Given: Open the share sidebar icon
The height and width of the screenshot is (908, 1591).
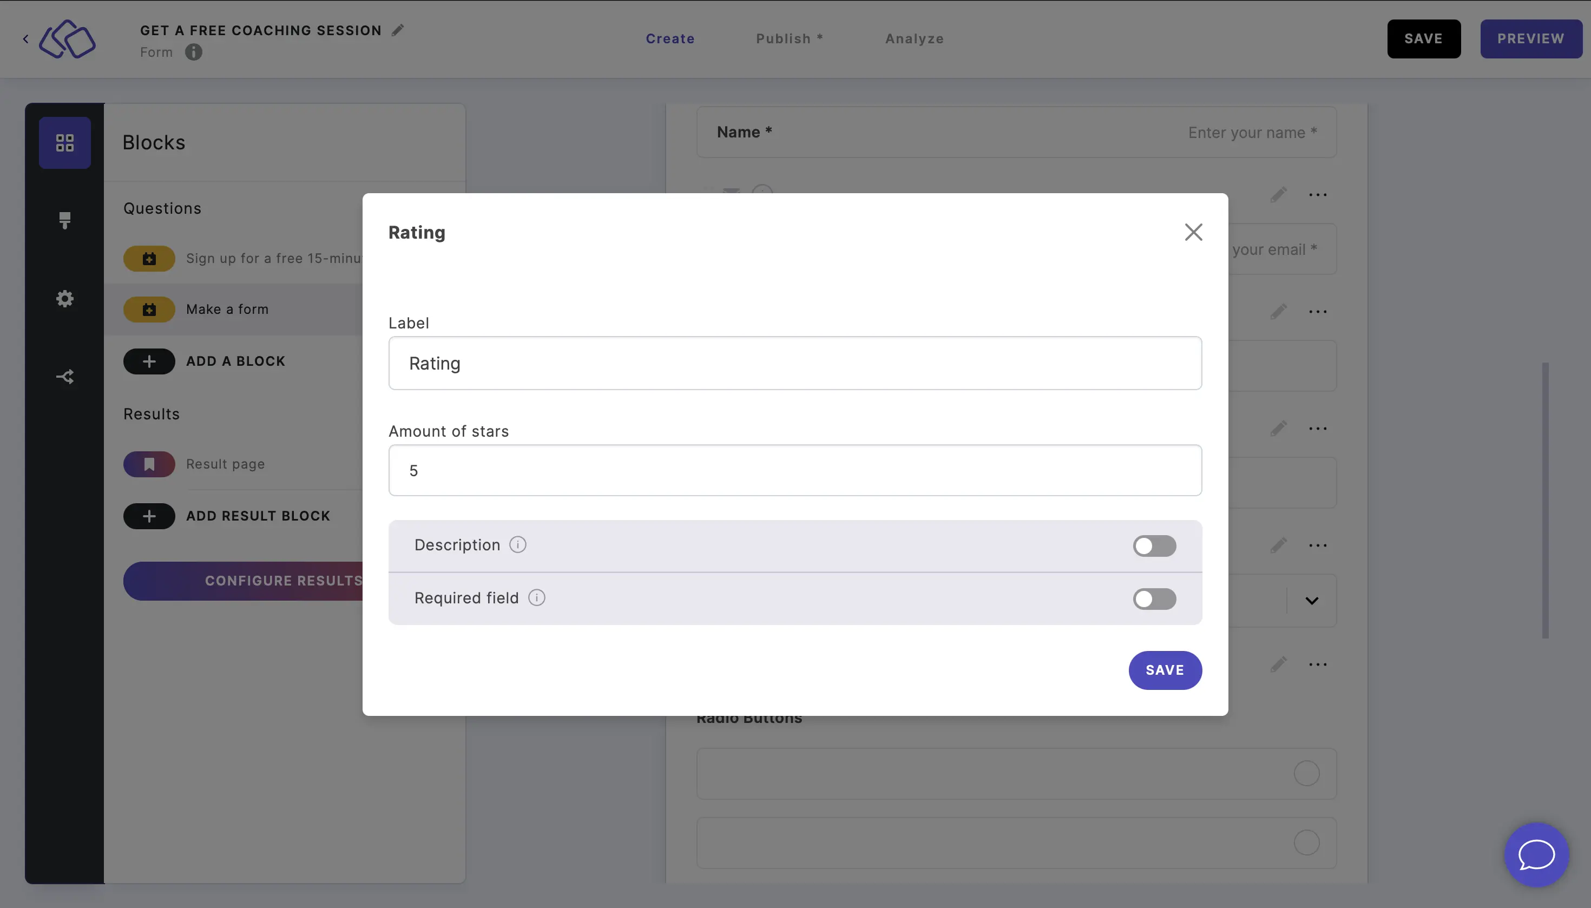Looking at the screenshot, I should click(65, 377).
